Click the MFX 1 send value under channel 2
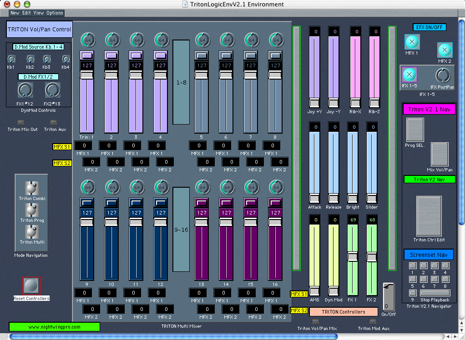This screenshot has width=465, height=340. [x=107, y=145]
